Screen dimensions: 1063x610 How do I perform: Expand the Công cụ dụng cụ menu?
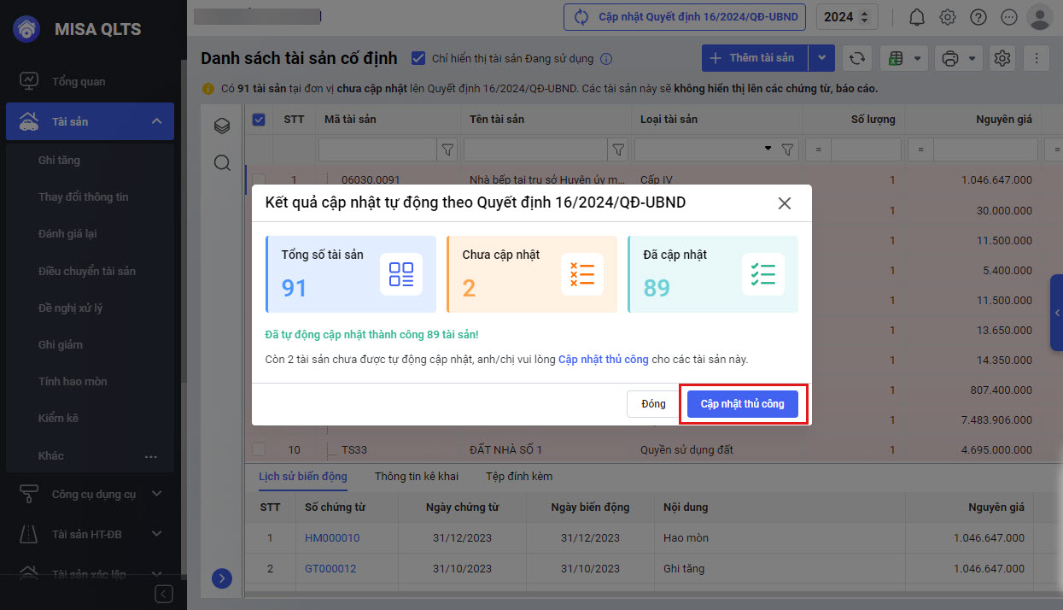click(x=155, y=494)
